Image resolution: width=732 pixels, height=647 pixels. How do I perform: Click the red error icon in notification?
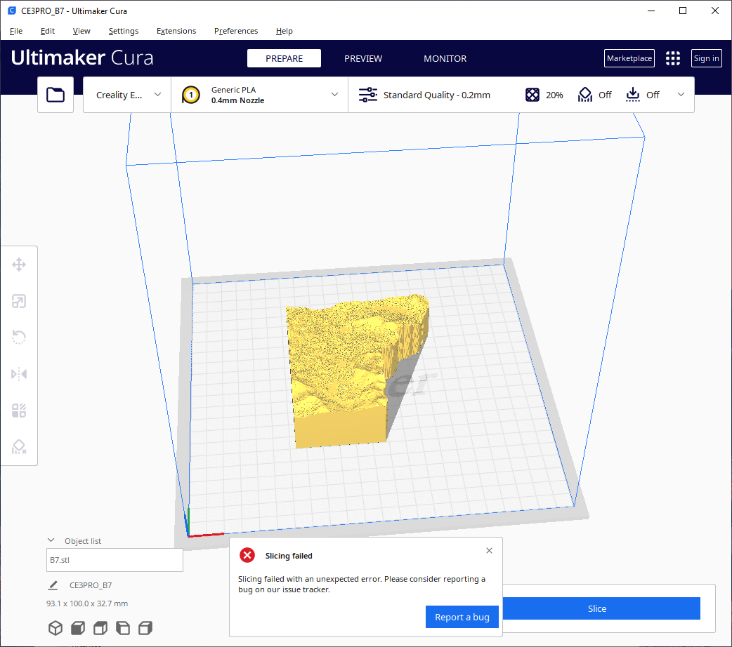click(247, 555)
